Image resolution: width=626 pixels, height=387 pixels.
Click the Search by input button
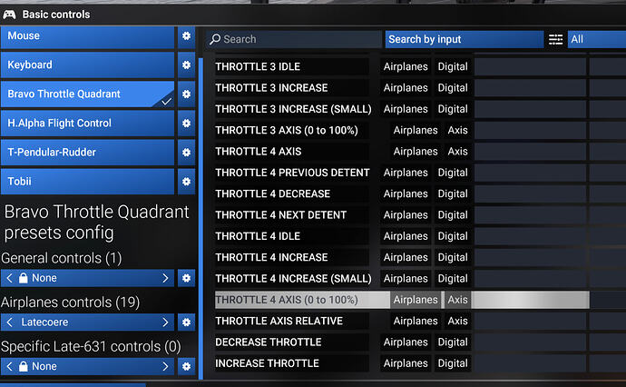465,39
